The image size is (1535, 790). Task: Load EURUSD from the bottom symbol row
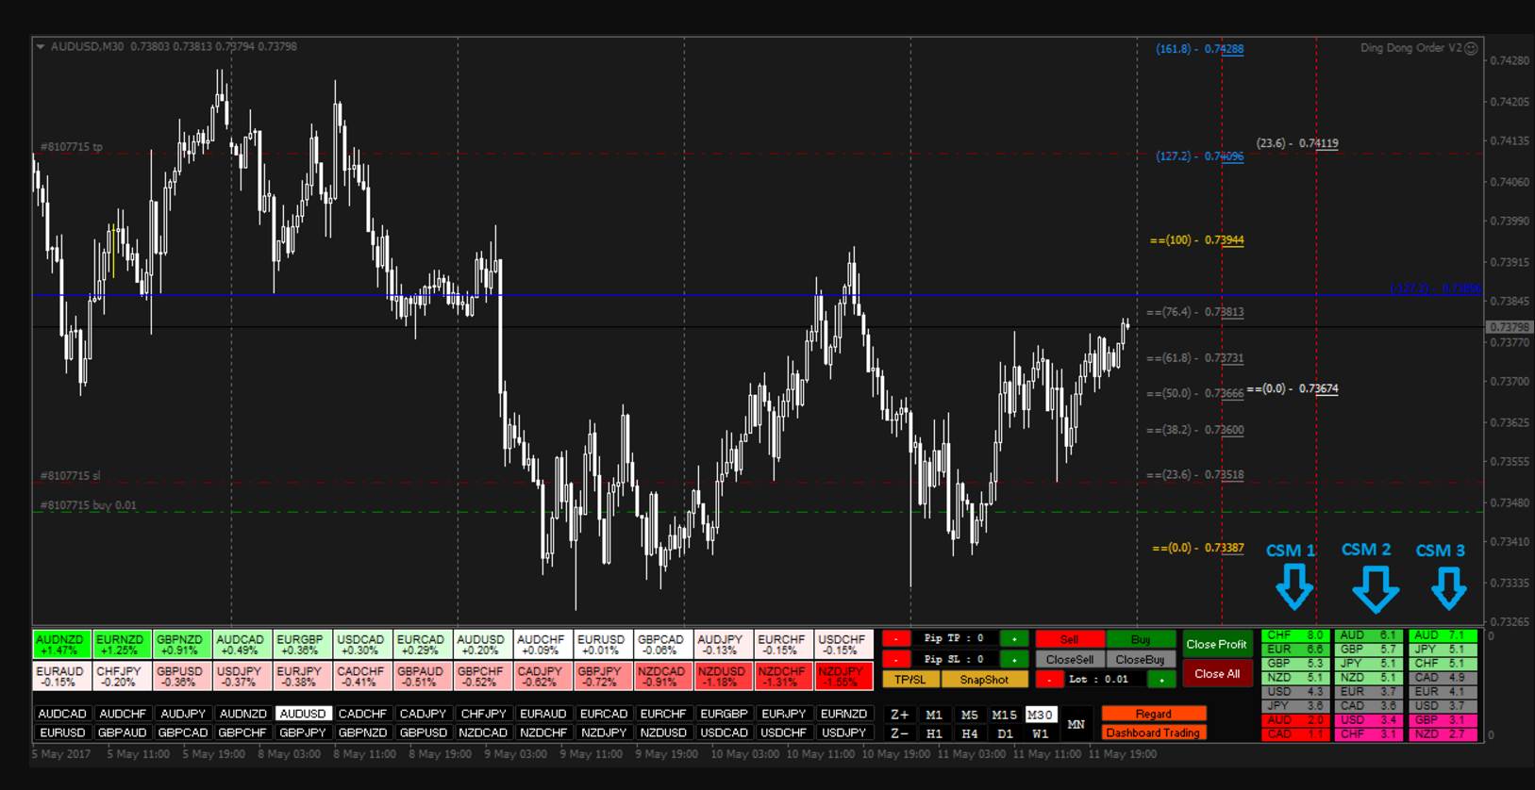[x=62, y=732]
